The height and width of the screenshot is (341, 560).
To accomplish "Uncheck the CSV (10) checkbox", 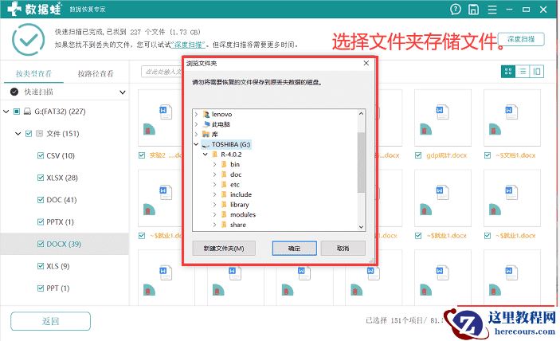I will 41,155.
